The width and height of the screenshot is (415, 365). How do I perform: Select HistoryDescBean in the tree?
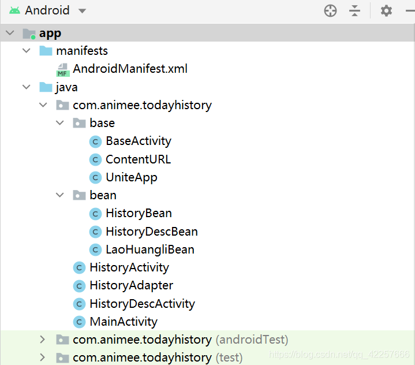151,232
